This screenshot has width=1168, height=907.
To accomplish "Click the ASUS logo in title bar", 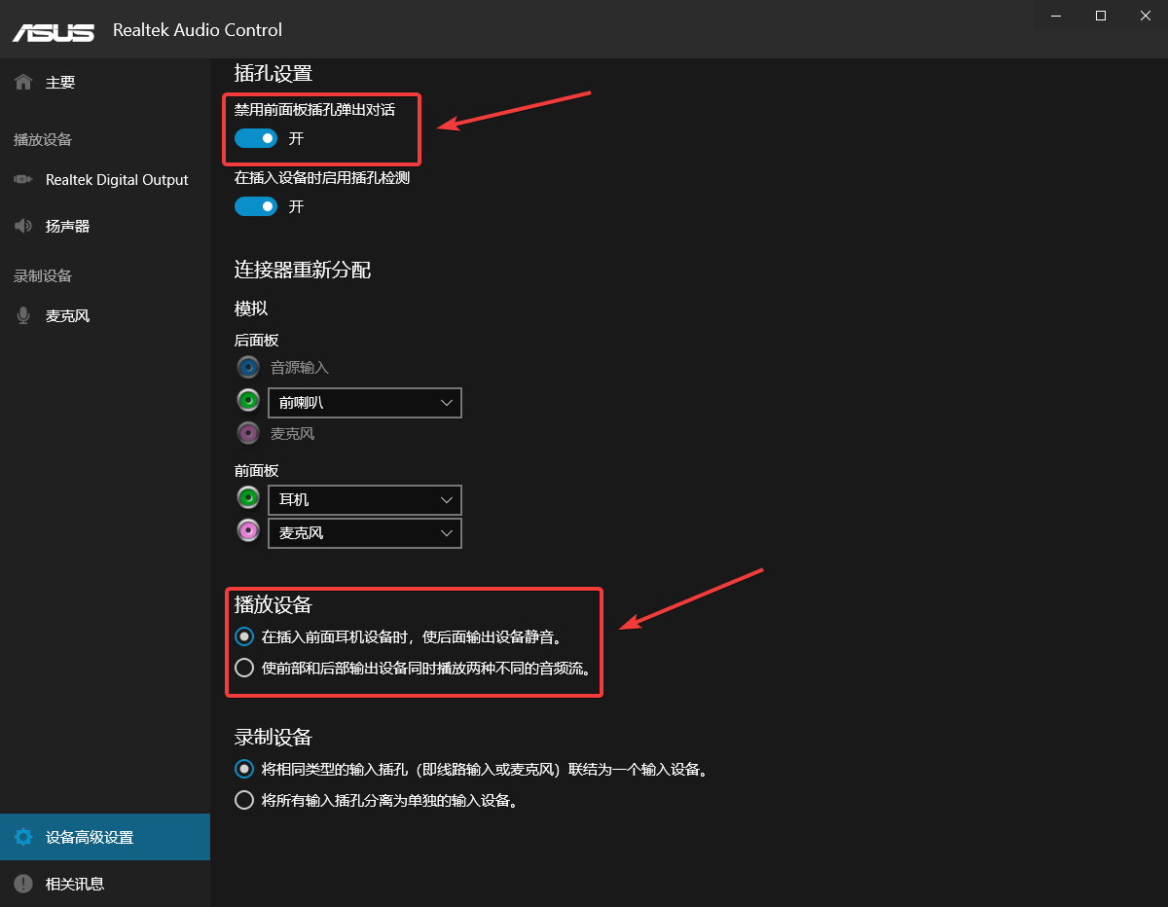I will click(54, 30).
